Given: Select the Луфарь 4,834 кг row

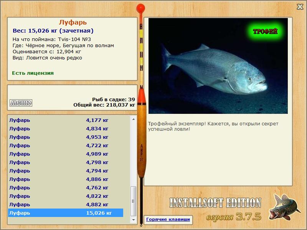Looking at the screenshot, I should tap(66, 128).
